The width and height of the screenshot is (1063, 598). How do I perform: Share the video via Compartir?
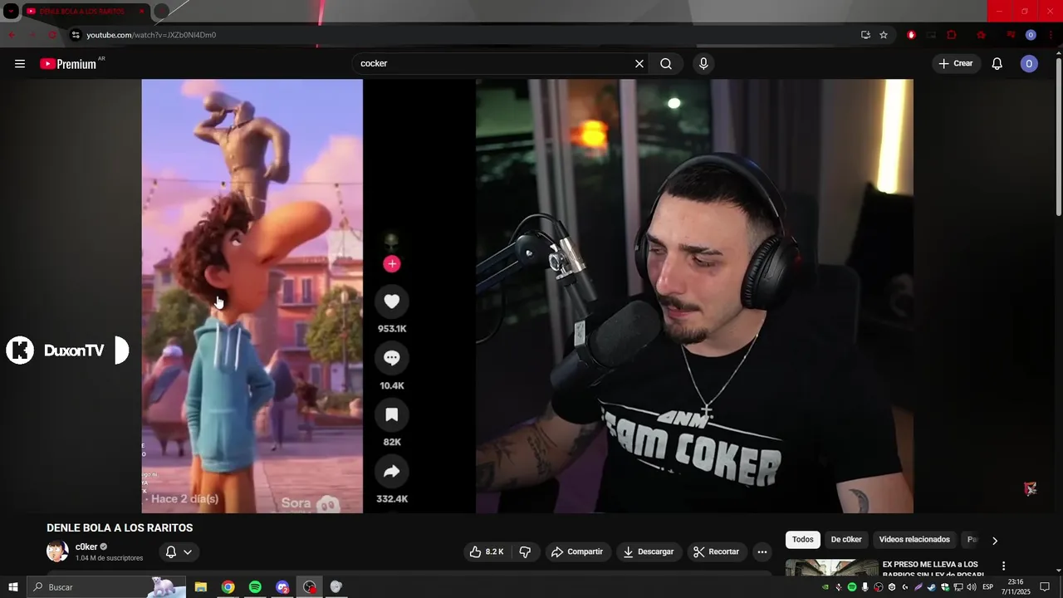click(x=577, y=551)
